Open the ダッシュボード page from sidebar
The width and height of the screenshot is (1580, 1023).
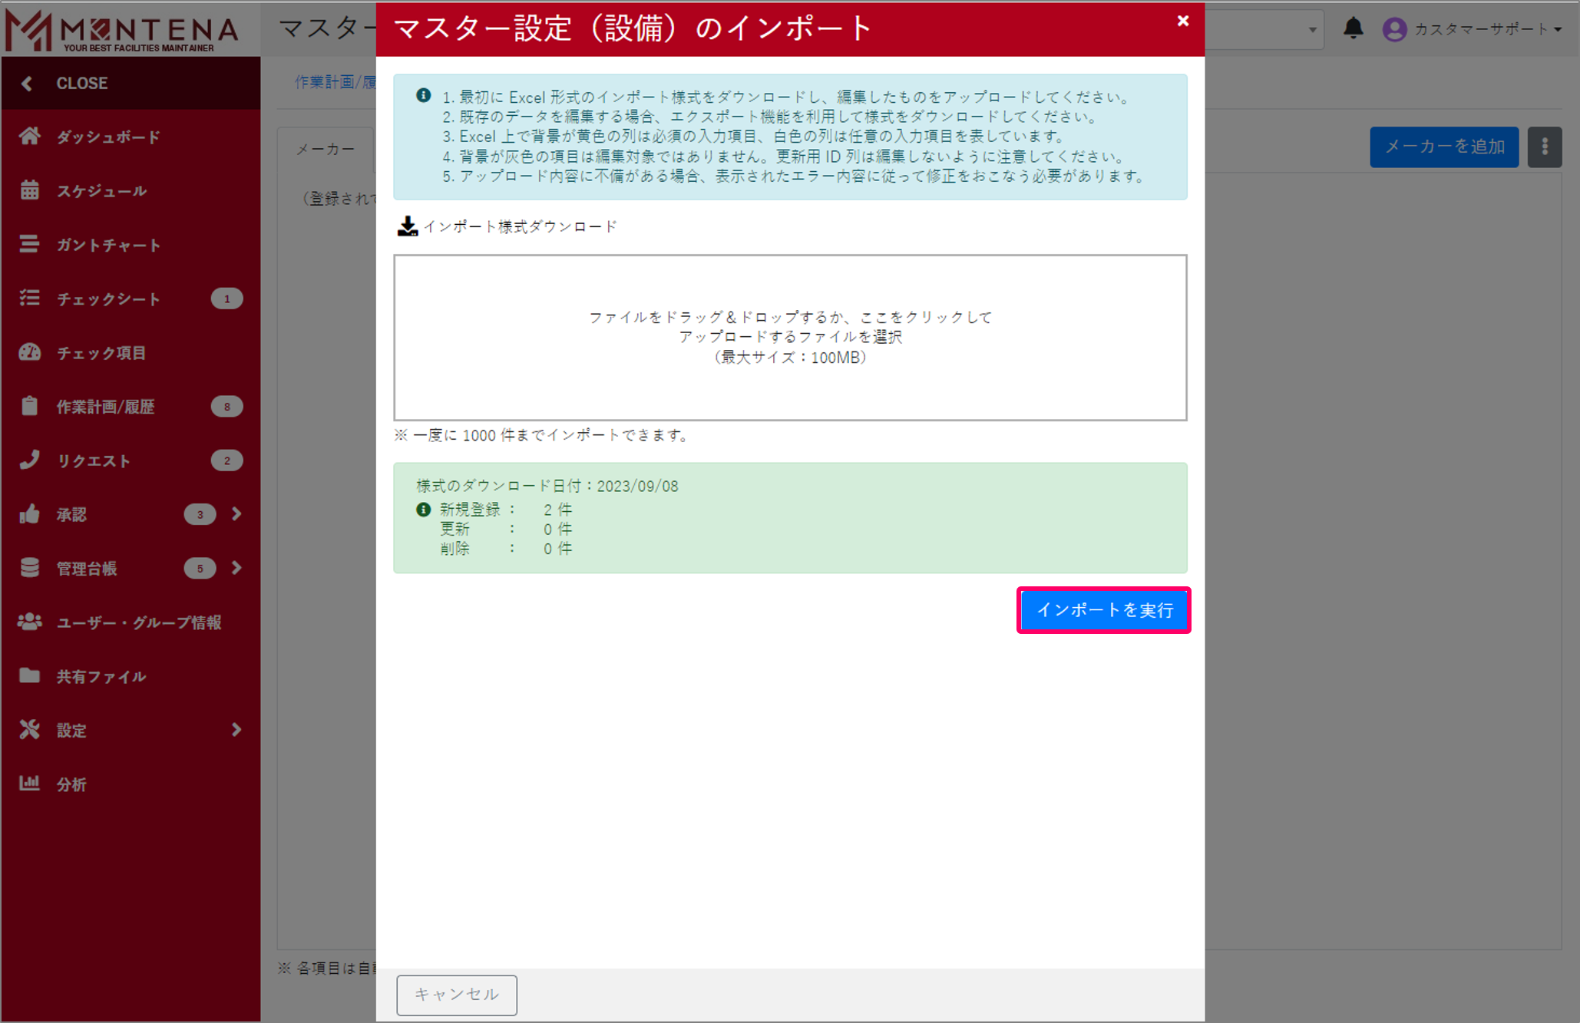click(x=106, y=137)
